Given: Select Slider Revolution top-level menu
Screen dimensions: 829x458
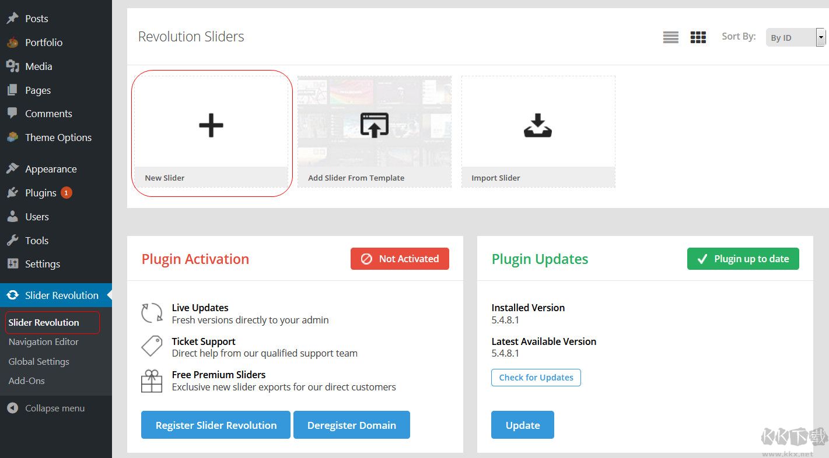Looking at the screenshot, I should click(x=56, y=295).
